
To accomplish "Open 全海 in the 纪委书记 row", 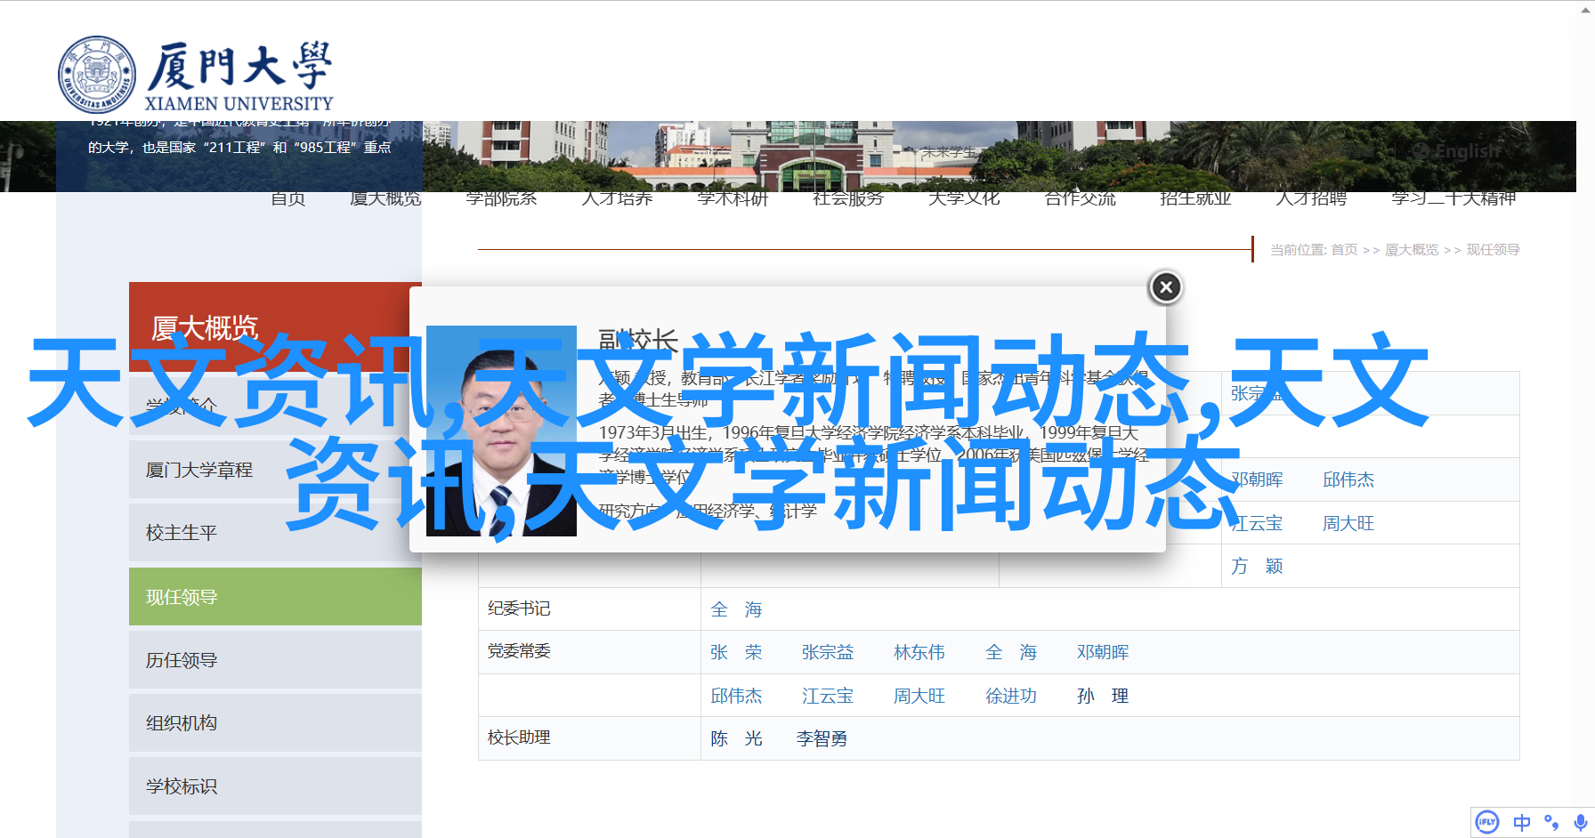I will (736, 609).
